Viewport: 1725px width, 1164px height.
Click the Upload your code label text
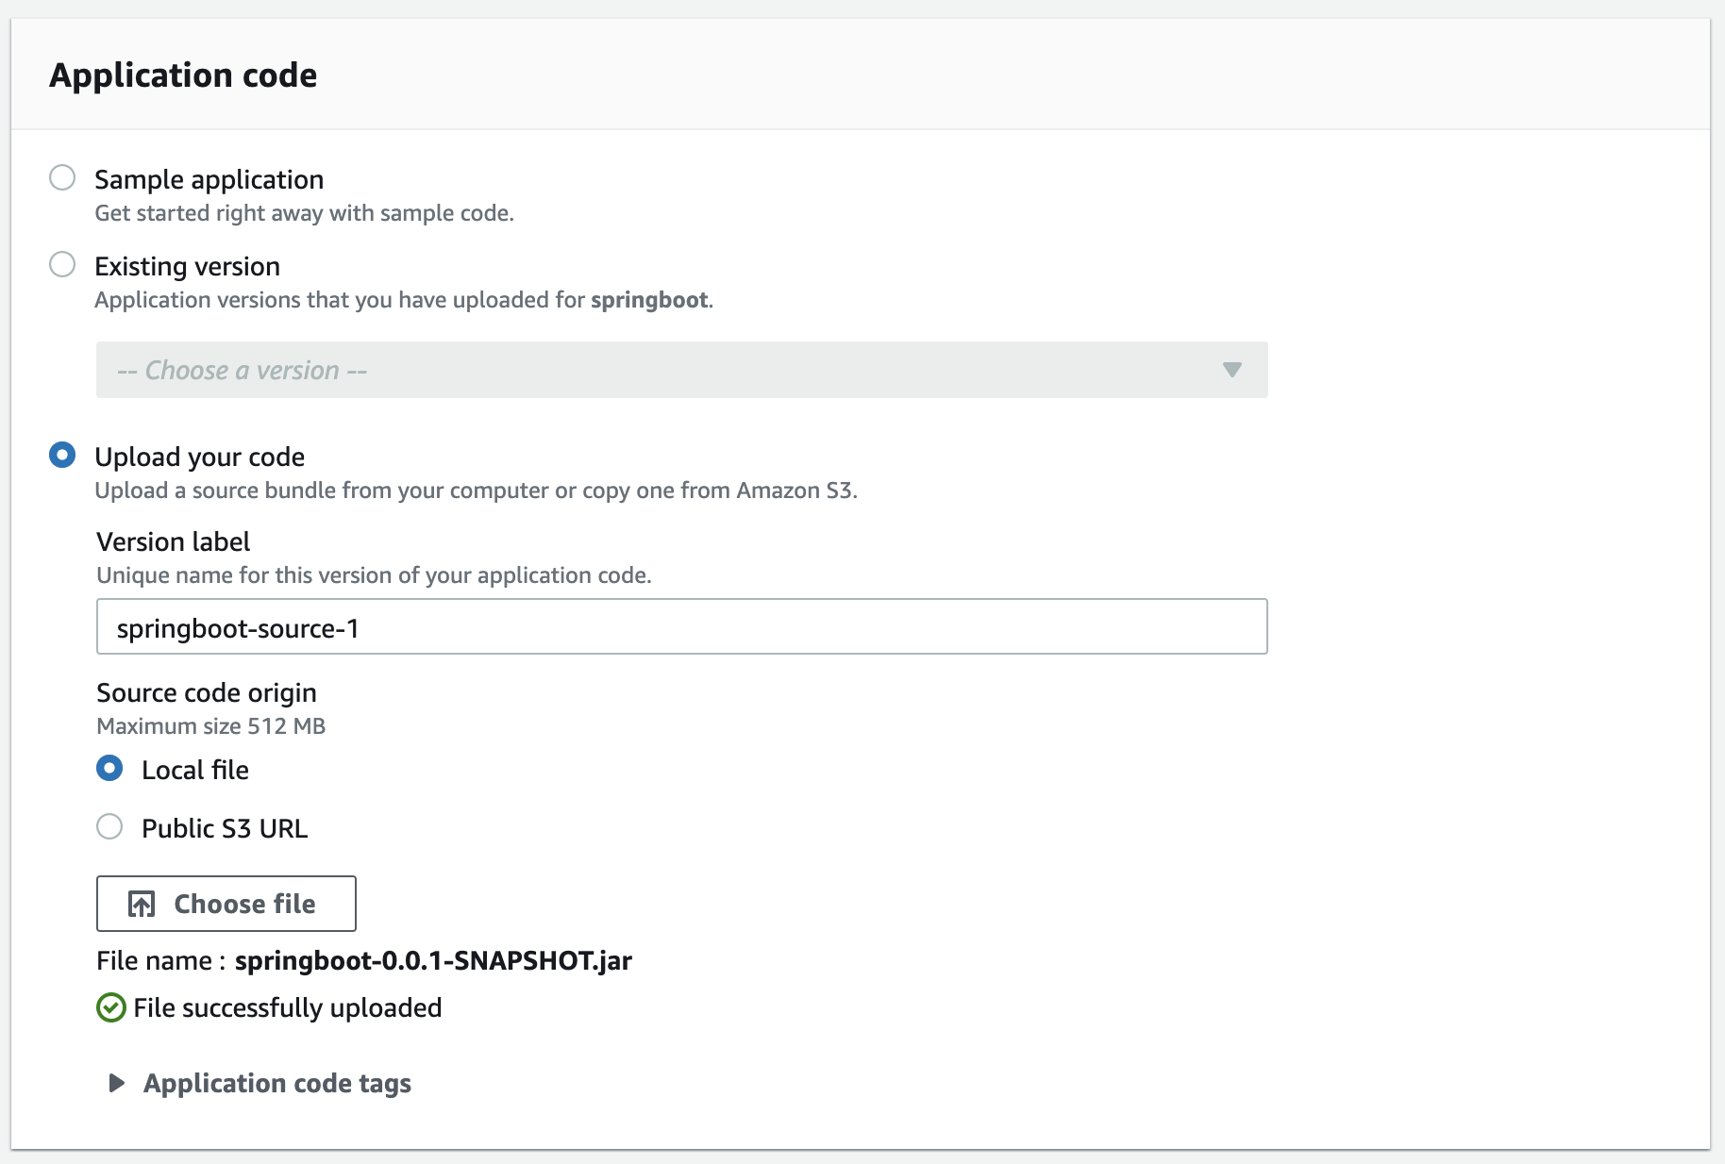click(x=199, y=457)
